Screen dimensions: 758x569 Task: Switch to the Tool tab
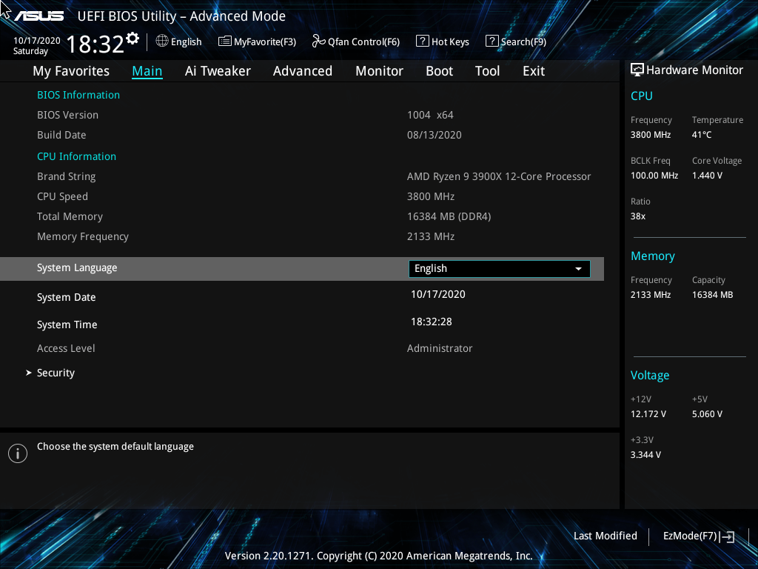point(487,71)
